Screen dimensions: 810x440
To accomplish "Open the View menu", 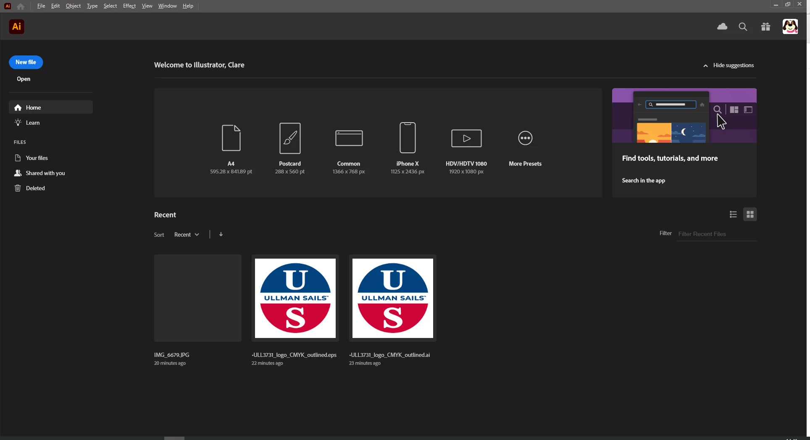I will click(147, 6).
